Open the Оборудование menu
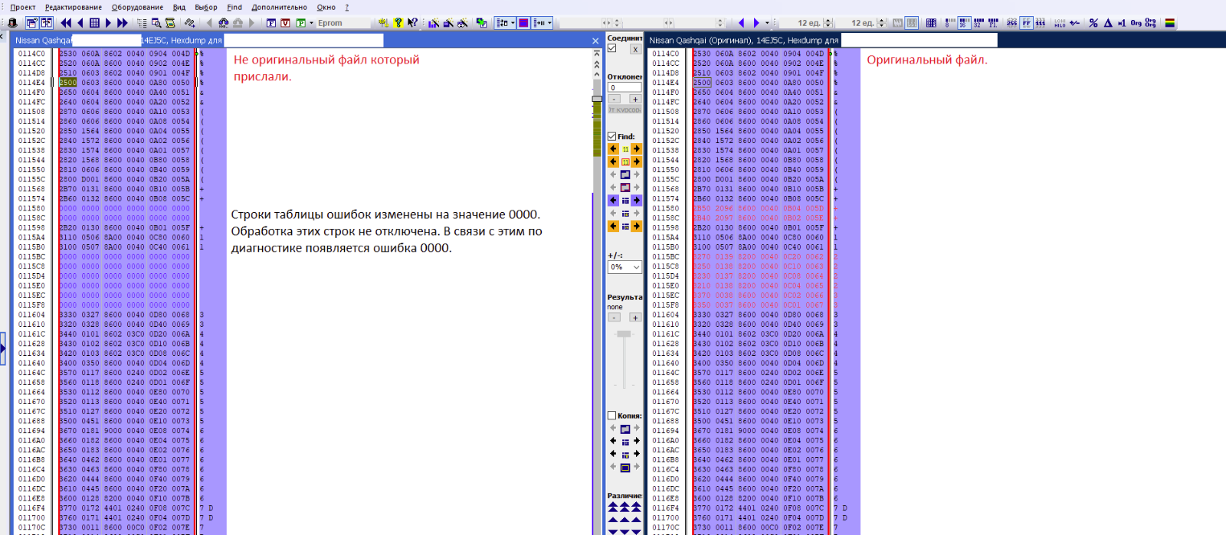 coord(137,7)
